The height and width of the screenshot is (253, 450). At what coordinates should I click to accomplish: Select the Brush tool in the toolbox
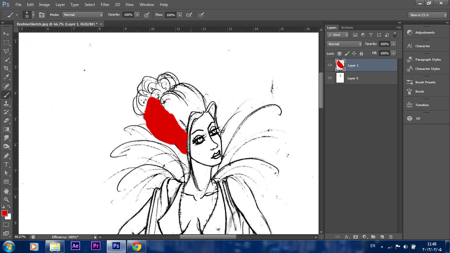coord(6,95)
